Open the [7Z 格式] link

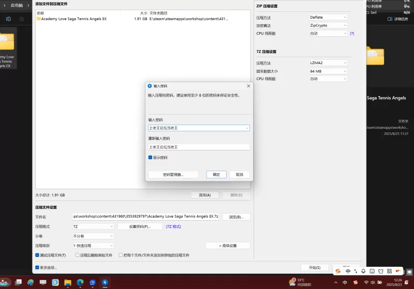pos(173,226)
